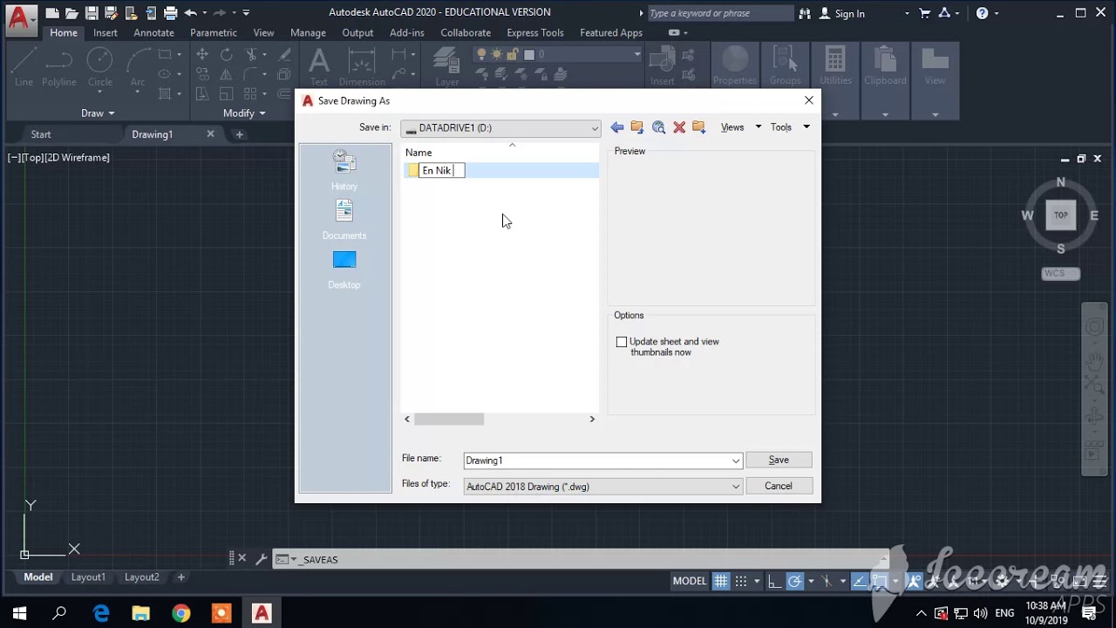Viewport: 1116px width, 628px height.
Task: Switch to the Insert ribbon tab
Action: pos(105,32)
